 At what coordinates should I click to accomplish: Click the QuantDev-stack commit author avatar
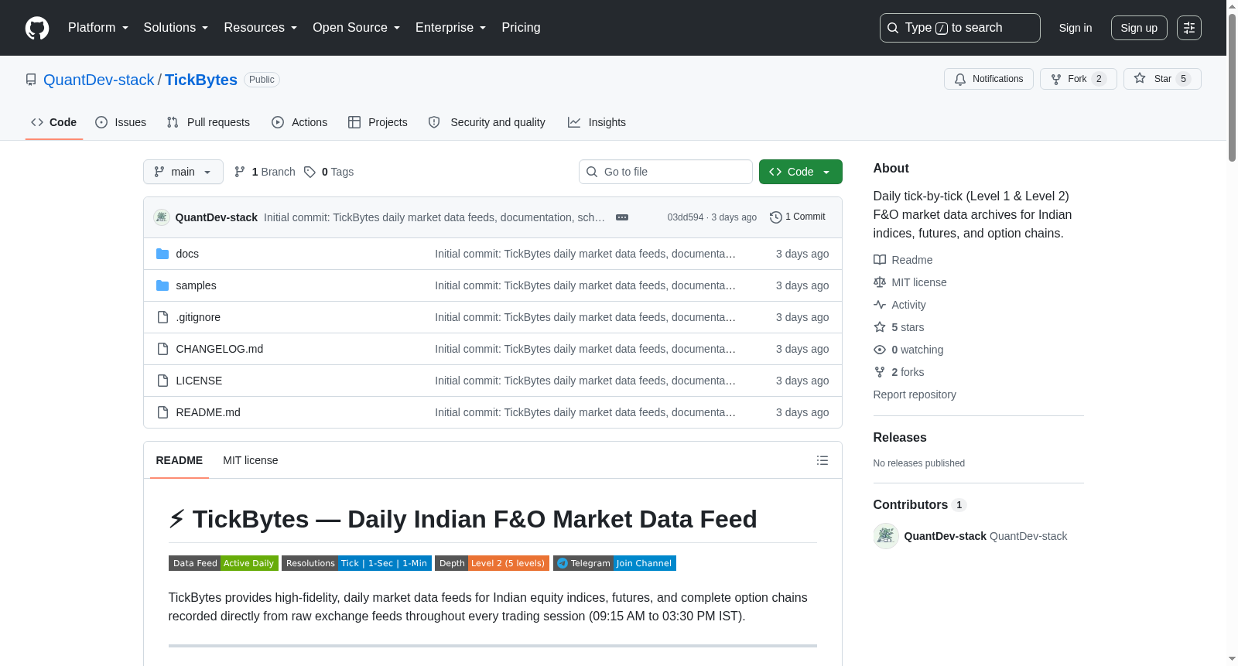click(x=162, y=217)
